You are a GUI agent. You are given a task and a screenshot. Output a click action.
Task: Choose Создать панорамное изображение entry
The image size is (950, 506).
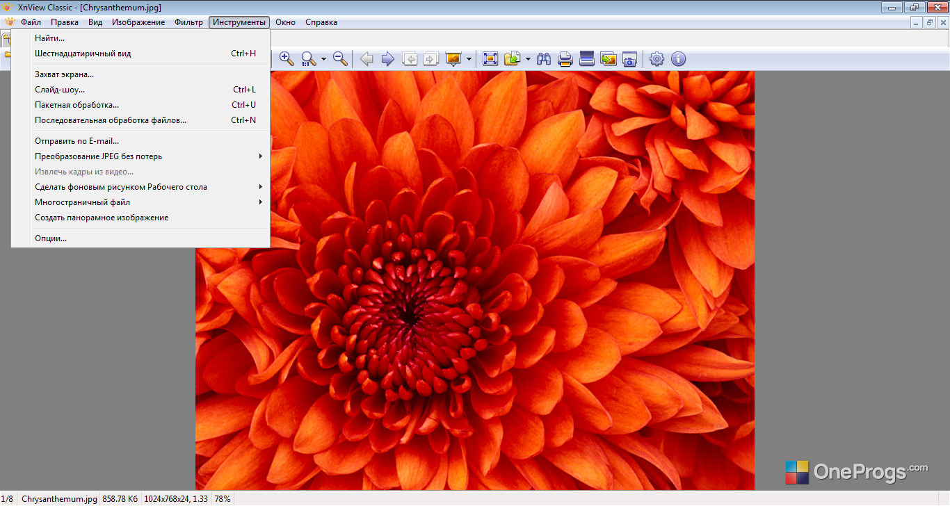pos(140,218)
